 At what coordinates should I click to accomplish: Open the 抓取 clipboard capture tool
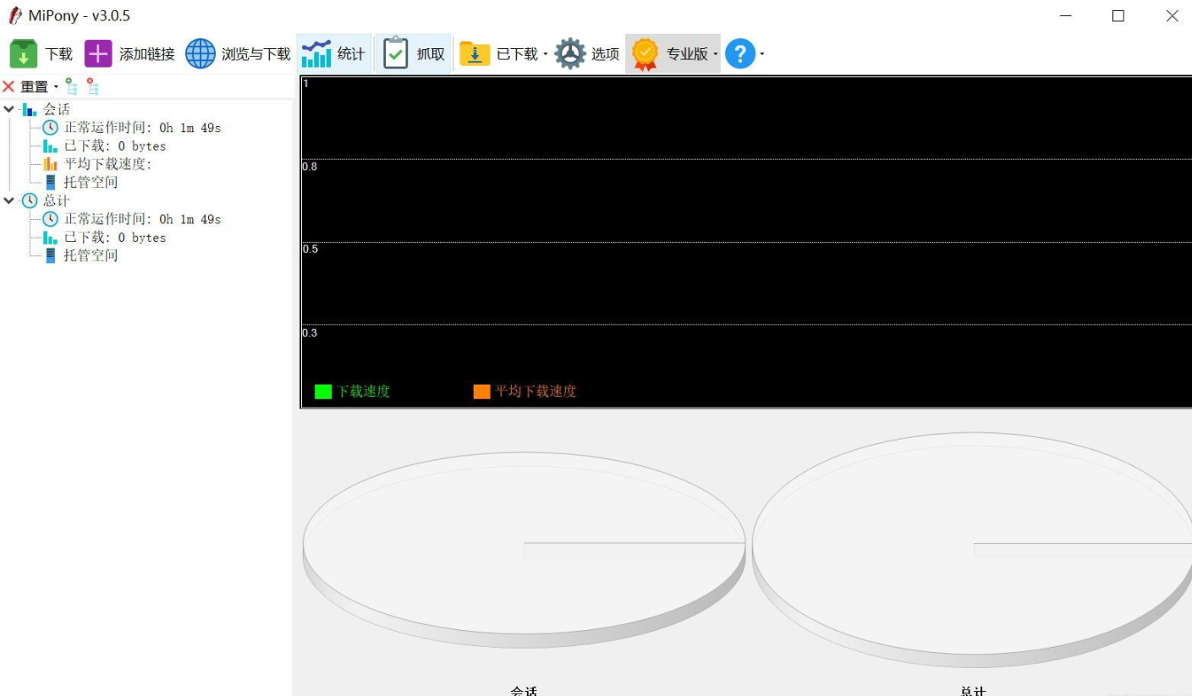(414, 54)
